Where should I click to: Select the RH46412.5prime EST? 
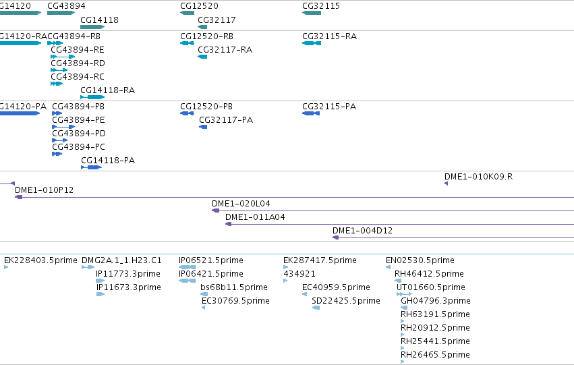point(398,281)
